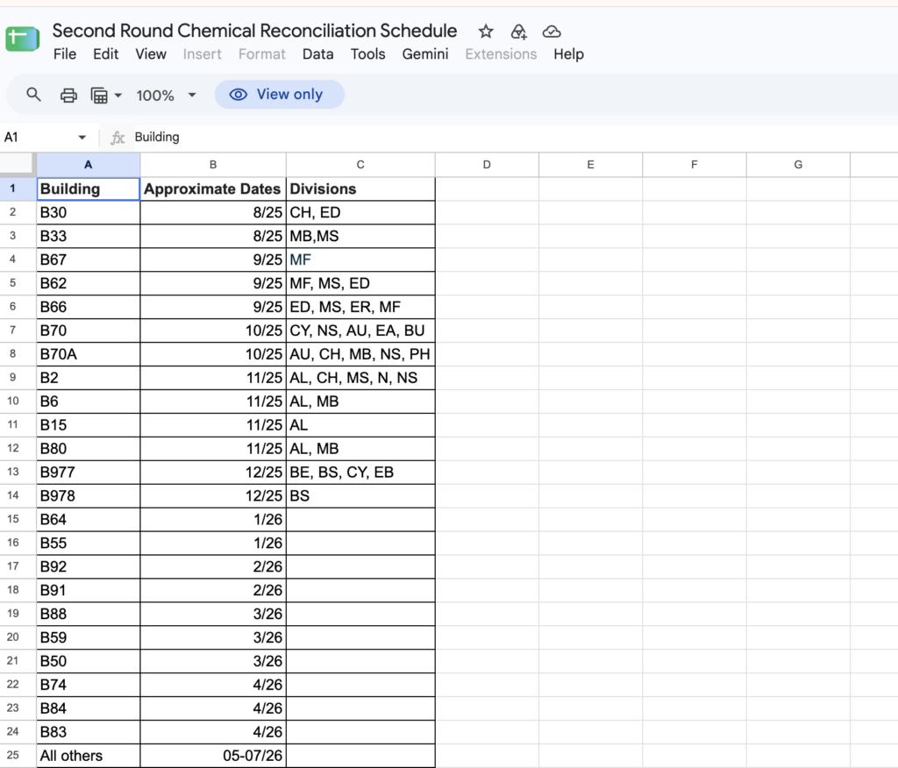The image size is (898, 768).
Task: Select column C header
Action: [360, 165]
